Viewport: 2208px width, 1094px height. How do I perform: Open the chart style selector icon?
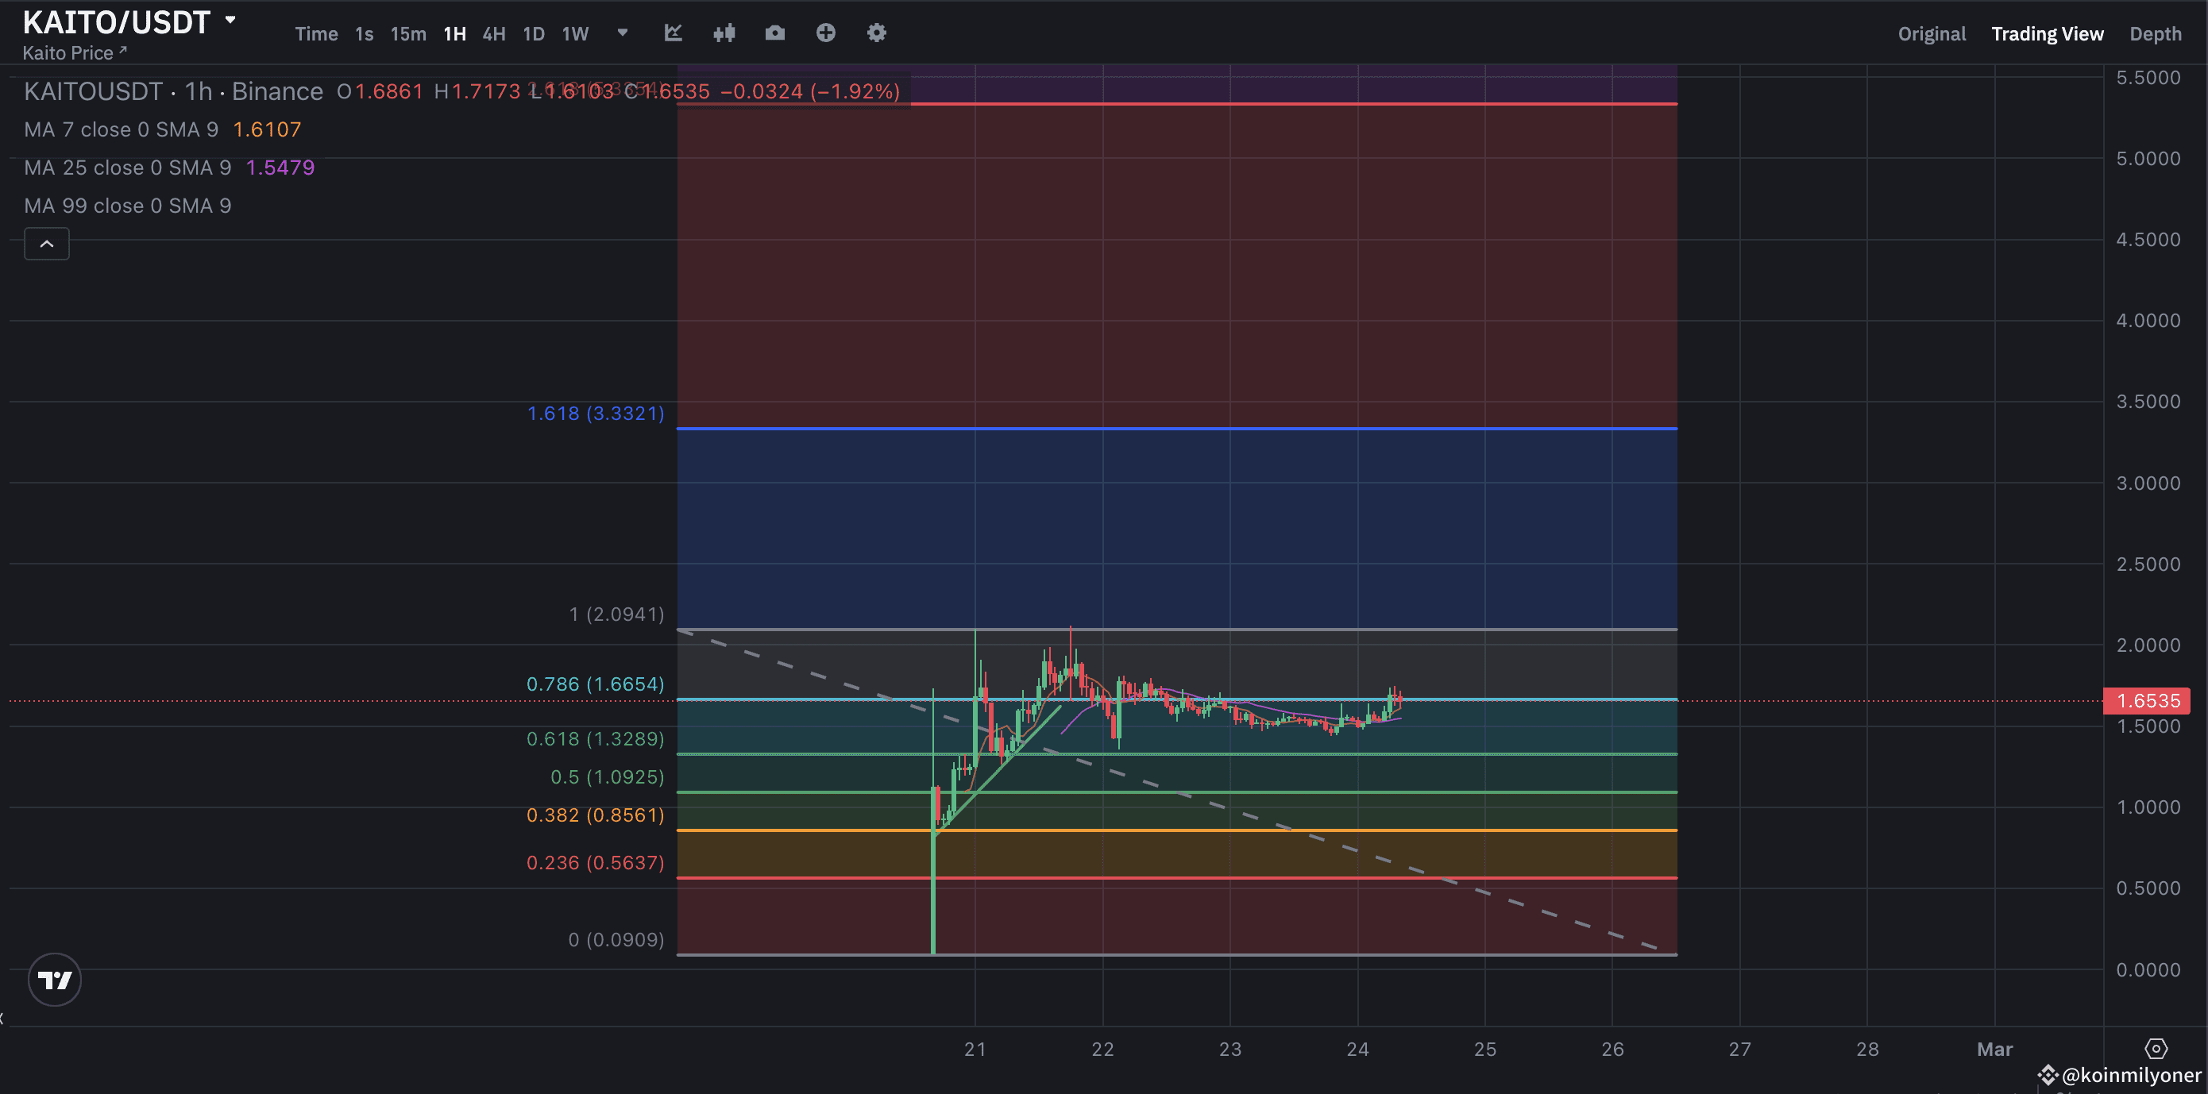673,33
